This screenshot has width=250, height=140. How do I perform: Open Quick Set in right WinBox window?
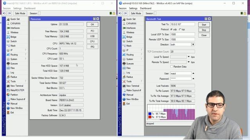tap(131, 19)
